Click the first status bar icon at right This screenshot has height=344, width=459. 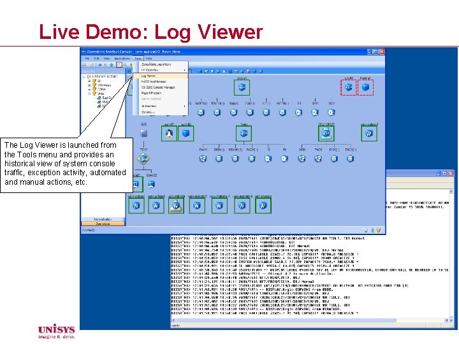[366, 230]
